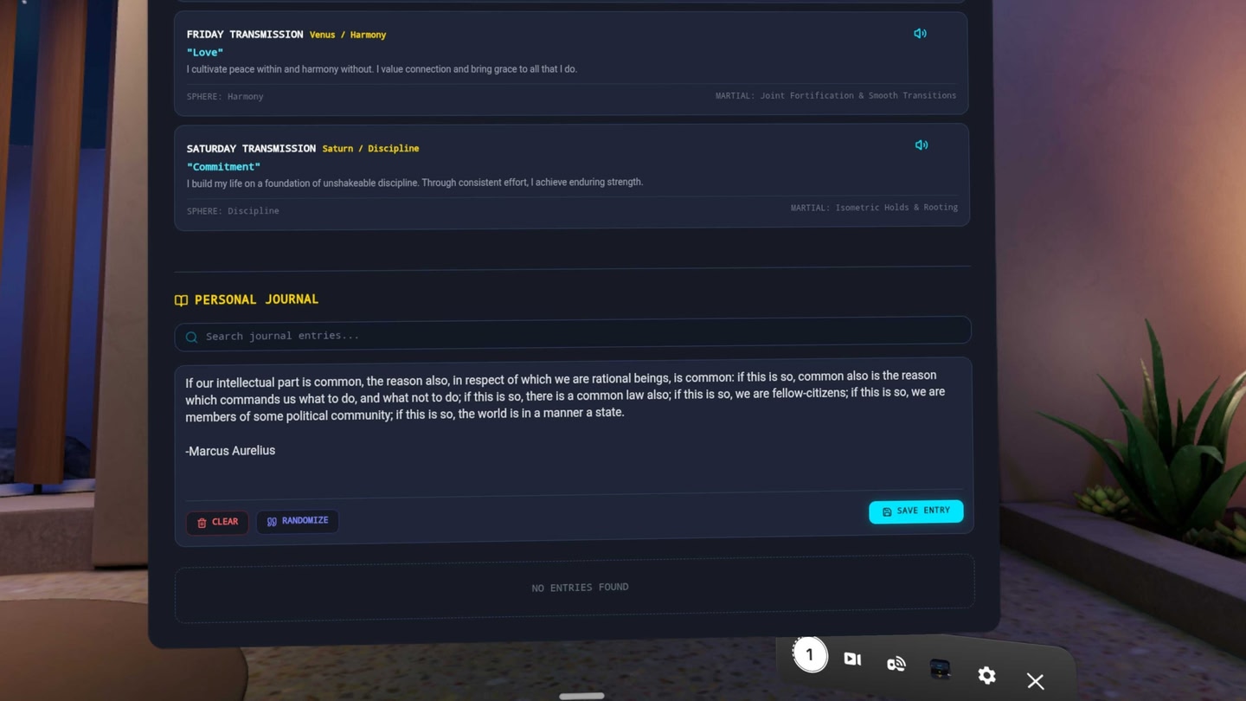Screen dimensions: 1246x701
Task: Play audio for Saturday Transmission
Action: tap(922, 145)
